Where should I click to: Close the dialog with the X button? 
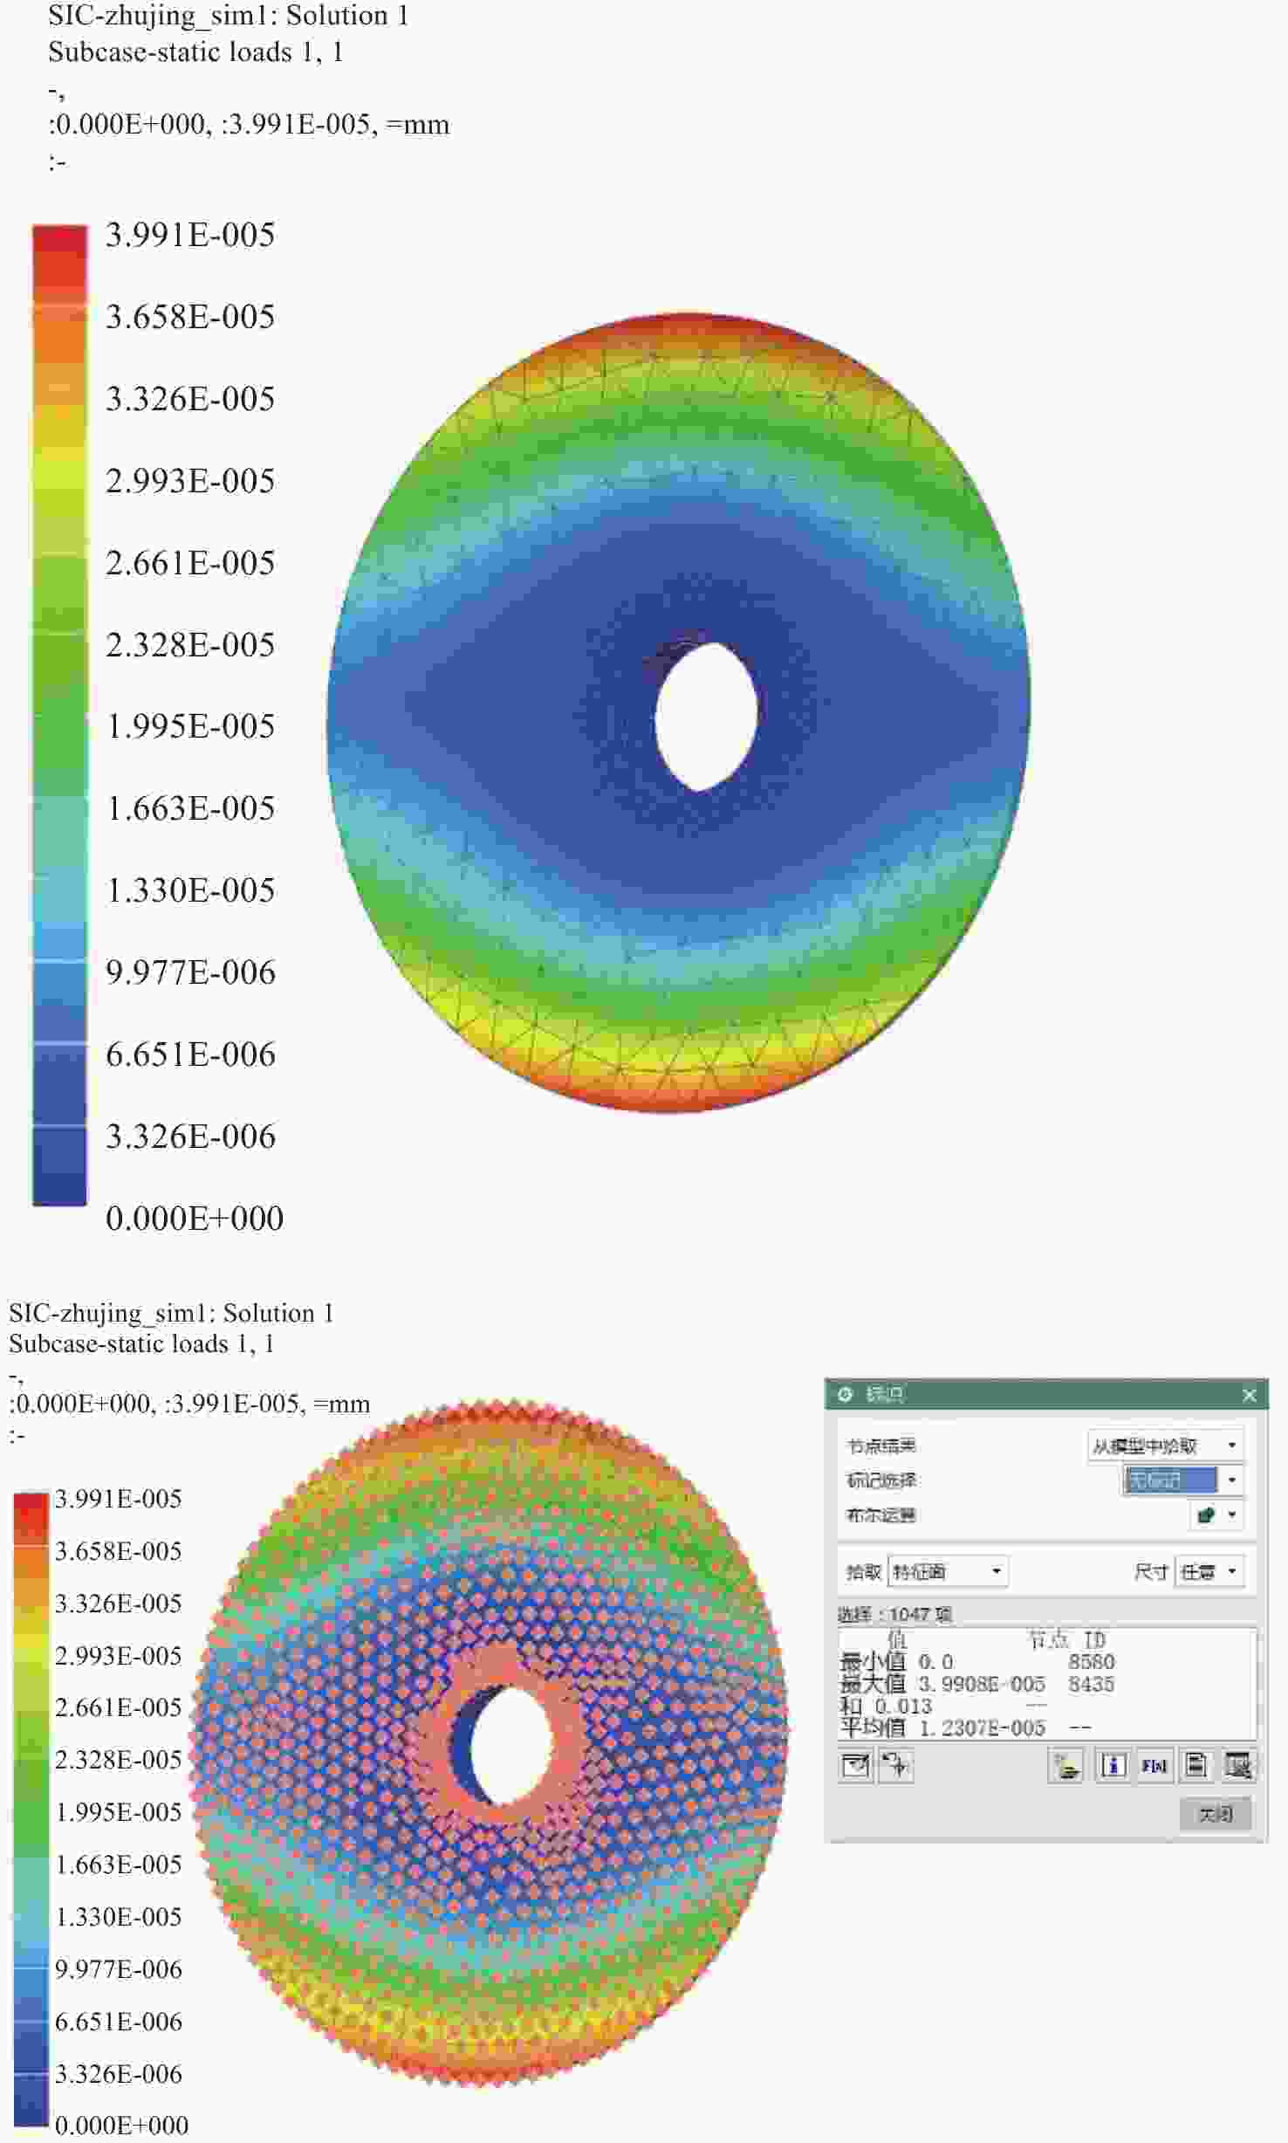coord(1249,1395)
